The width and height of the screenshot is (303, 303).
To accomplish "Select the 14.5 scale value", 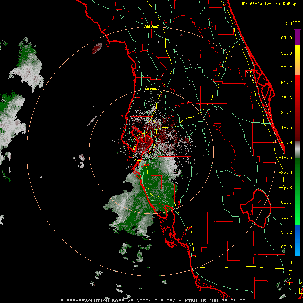I will click(x=287, y=128).
